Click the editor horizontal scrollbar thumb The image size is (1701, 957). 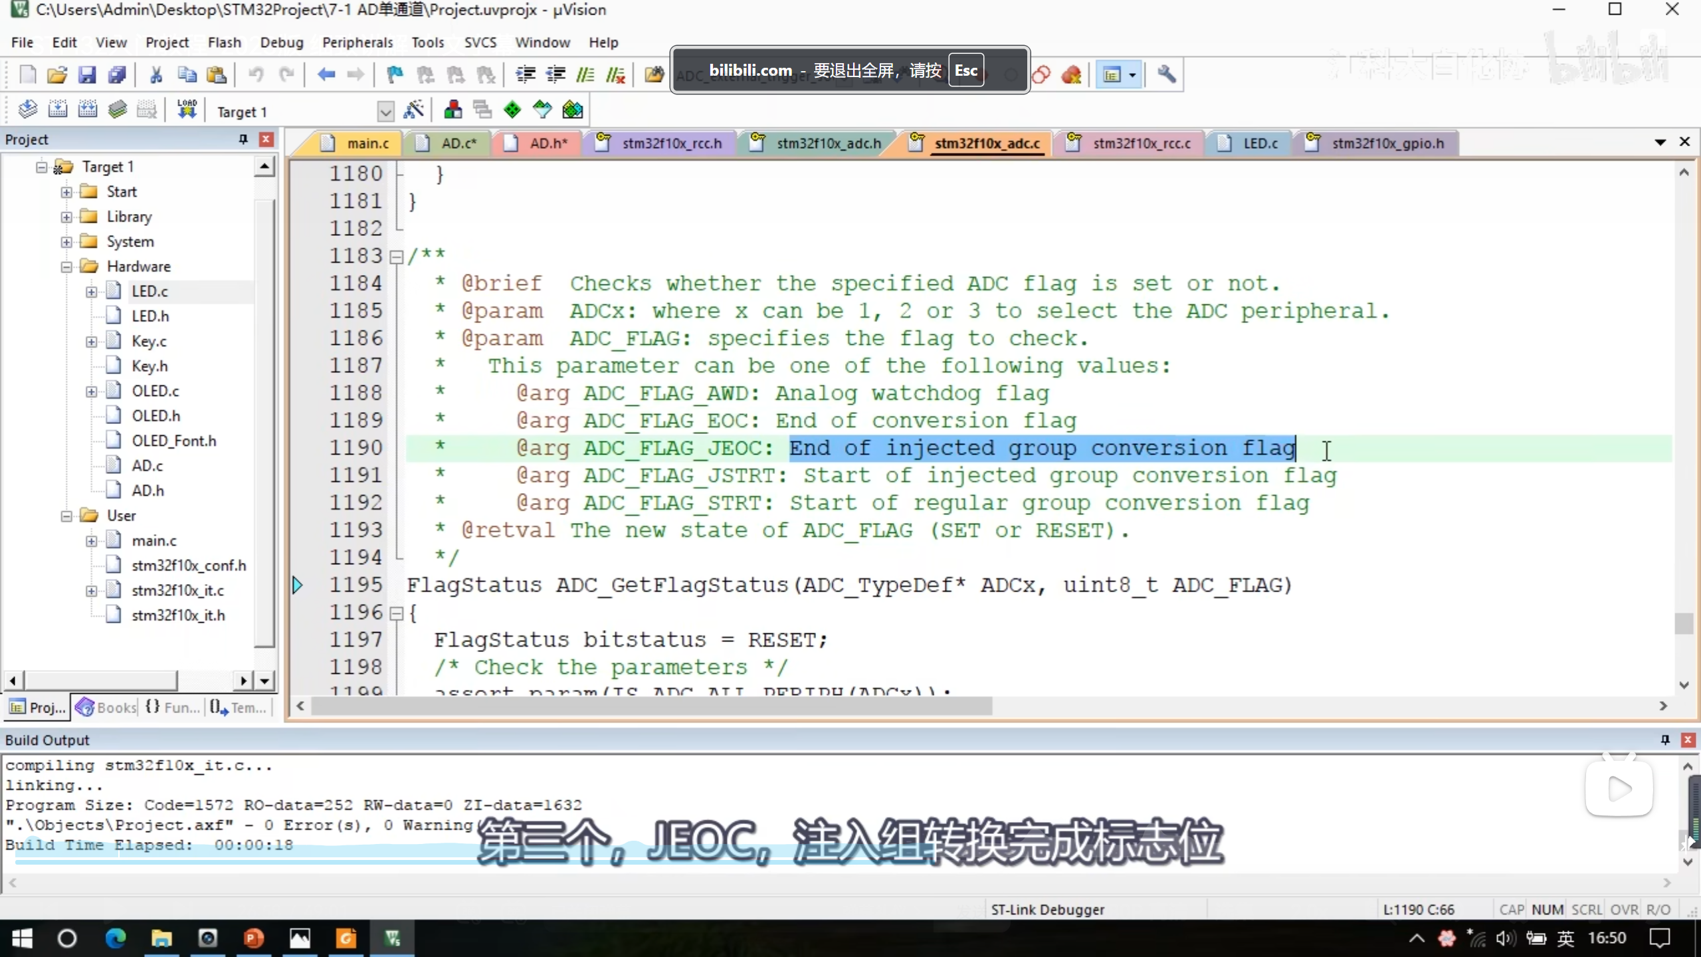(651, 706)
